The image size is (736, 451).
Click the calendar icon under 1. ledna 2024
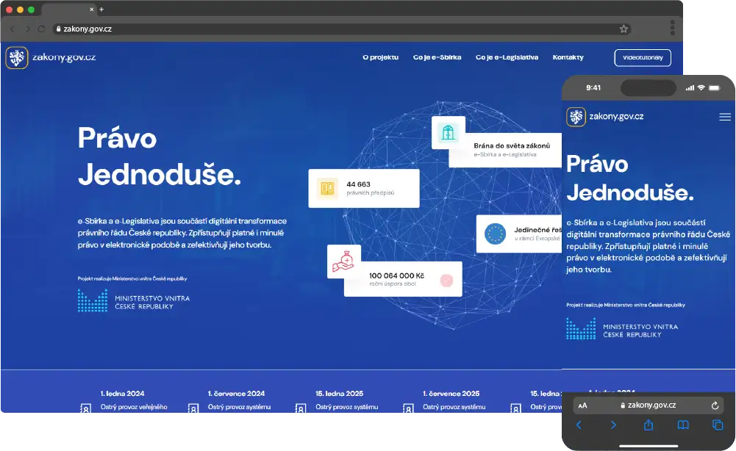pyautogui.click(x=87, y=408)
